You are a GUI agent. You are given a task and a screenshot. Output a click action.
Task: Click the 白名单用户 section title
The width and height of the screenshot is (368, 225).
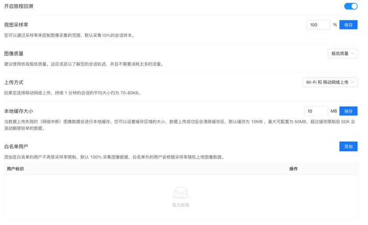(x=16, y=146)
